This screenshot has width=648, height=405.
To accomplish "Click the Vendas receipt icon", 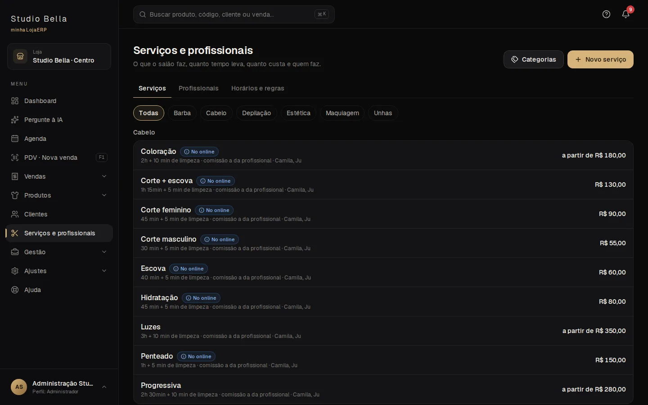I will pyautogui.click(x=15, y=176).
